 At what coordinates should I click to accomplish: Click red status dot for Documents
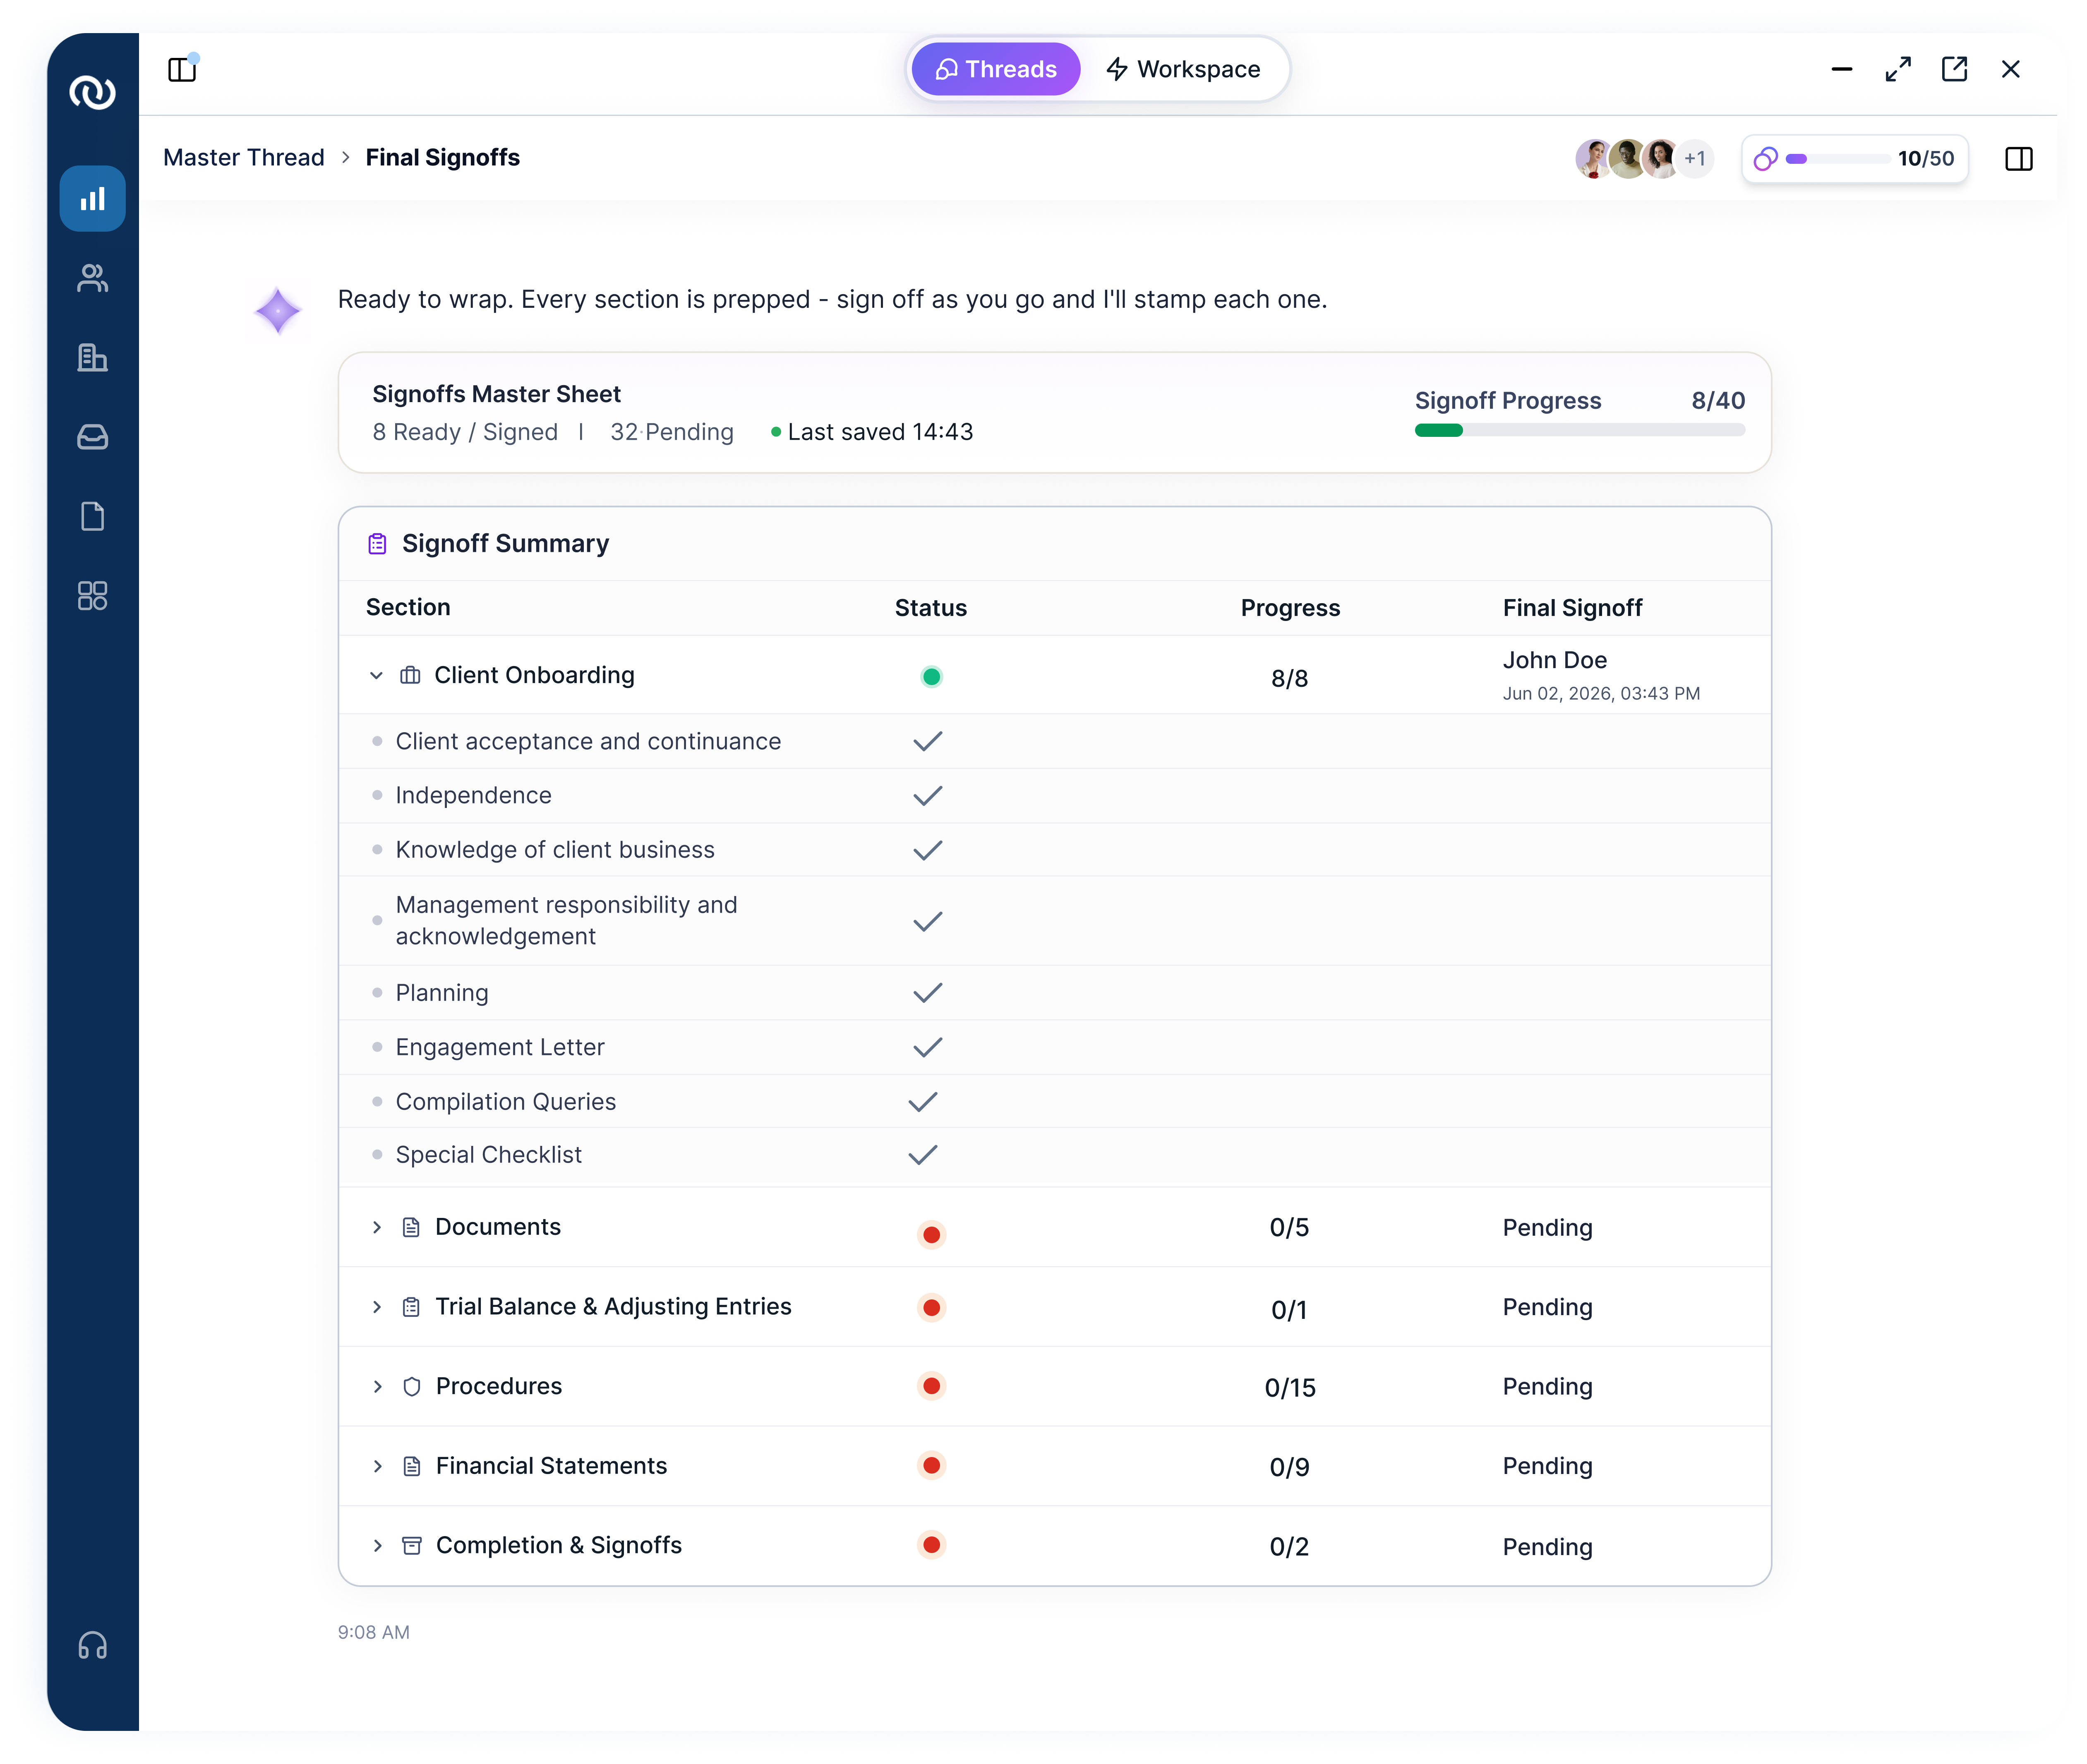pyautogui.click(x=931, y=1234)
